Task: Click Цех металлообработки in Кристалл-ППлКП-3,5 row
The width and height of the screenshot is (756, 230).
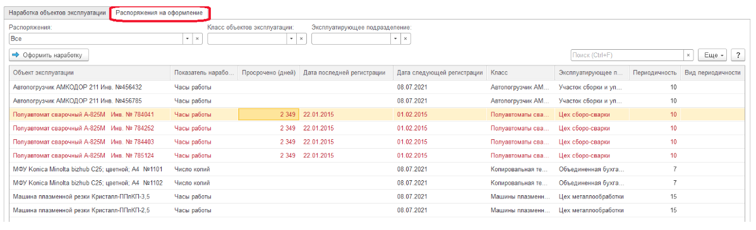Action: 591,197
